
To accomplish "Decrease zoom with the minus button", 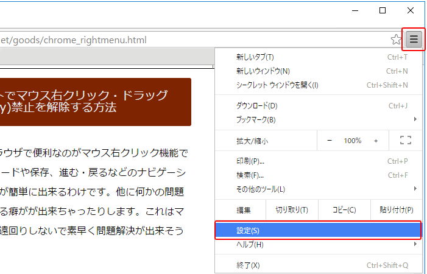I will [x=330, y=141].
